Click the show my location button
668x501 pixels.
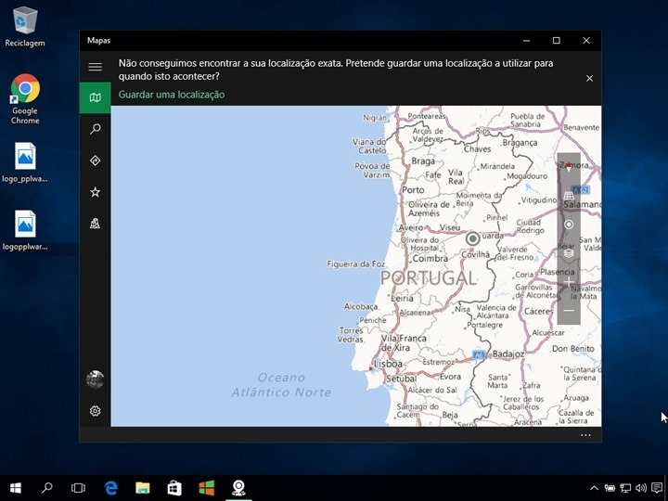coord(569,225)
